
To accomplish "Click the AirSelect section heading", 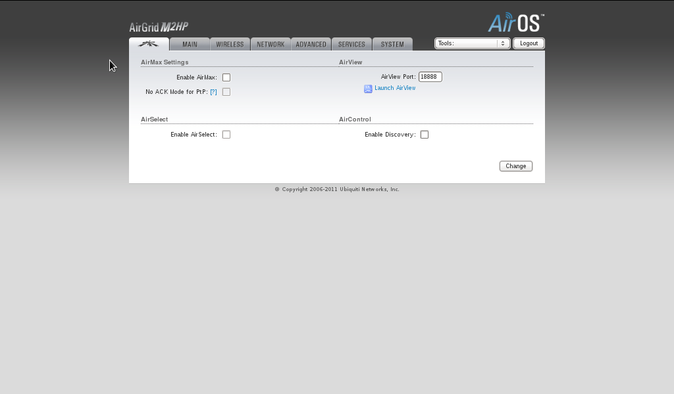I will click(154, 120).
